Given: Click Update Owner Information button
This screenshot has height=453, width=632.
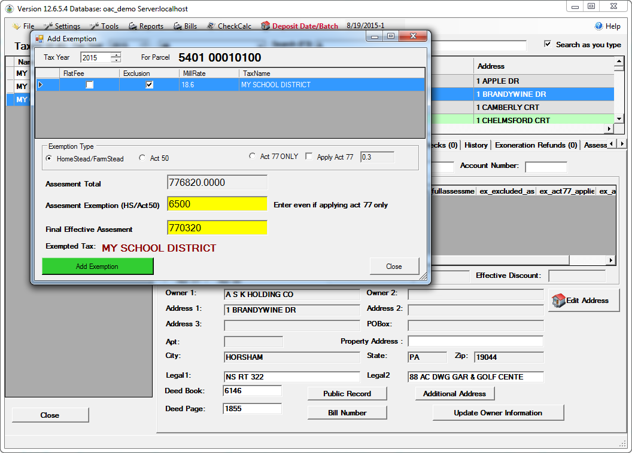Looking at the screenshot, I should [498, 413].
